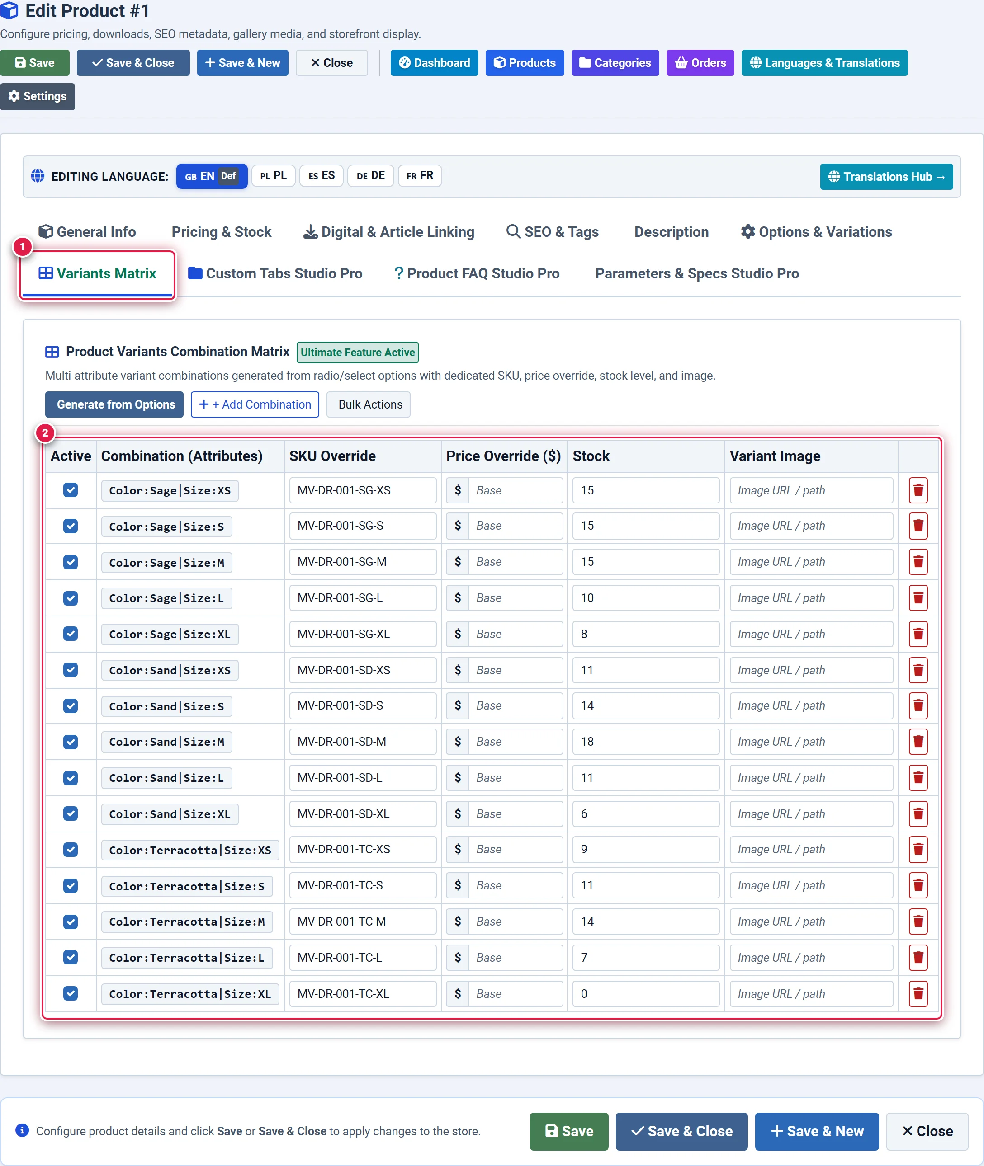Click Save & Close in the top toolbar
This screenshot has height=1166, width=984.
(x=133, y=63)
